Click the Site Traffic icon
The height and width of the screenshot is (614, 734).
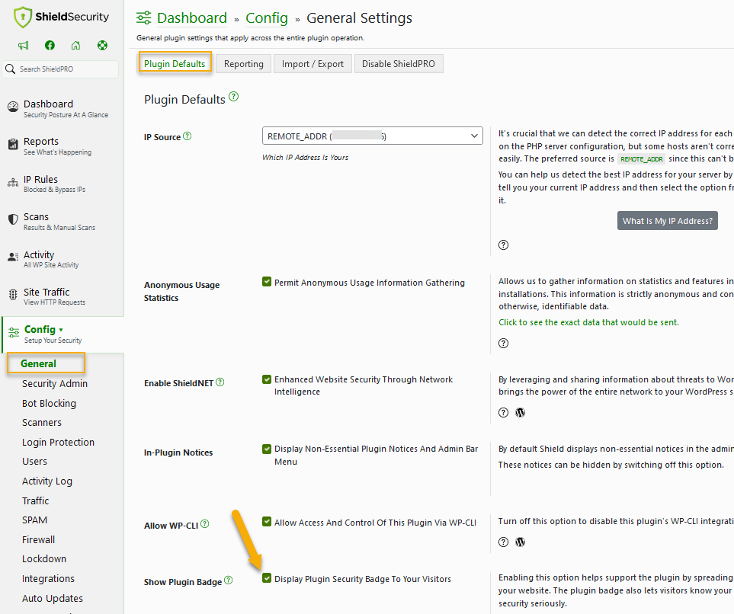[13, 294]
